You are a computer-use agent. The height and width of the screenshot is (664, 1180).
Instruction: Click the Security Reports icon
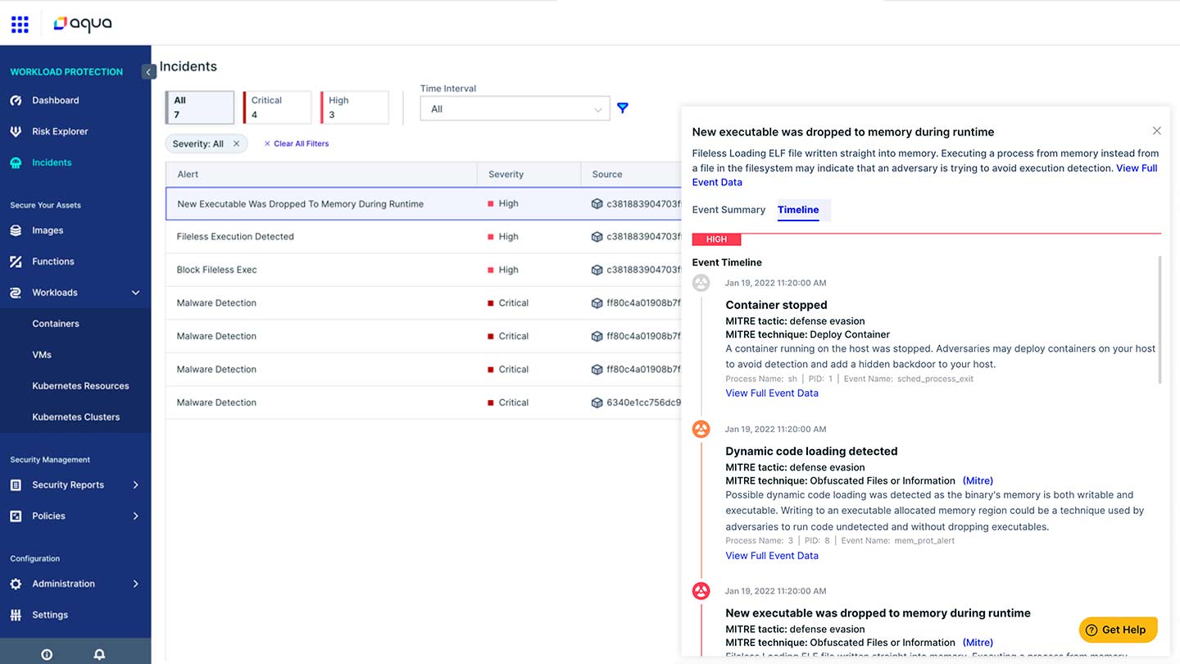click(16, 484)
